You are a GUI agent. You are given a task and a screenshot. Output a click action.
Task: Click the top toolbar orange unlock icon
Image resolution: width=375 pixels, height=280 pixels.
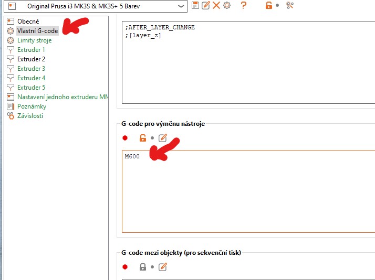coord(269,5)
